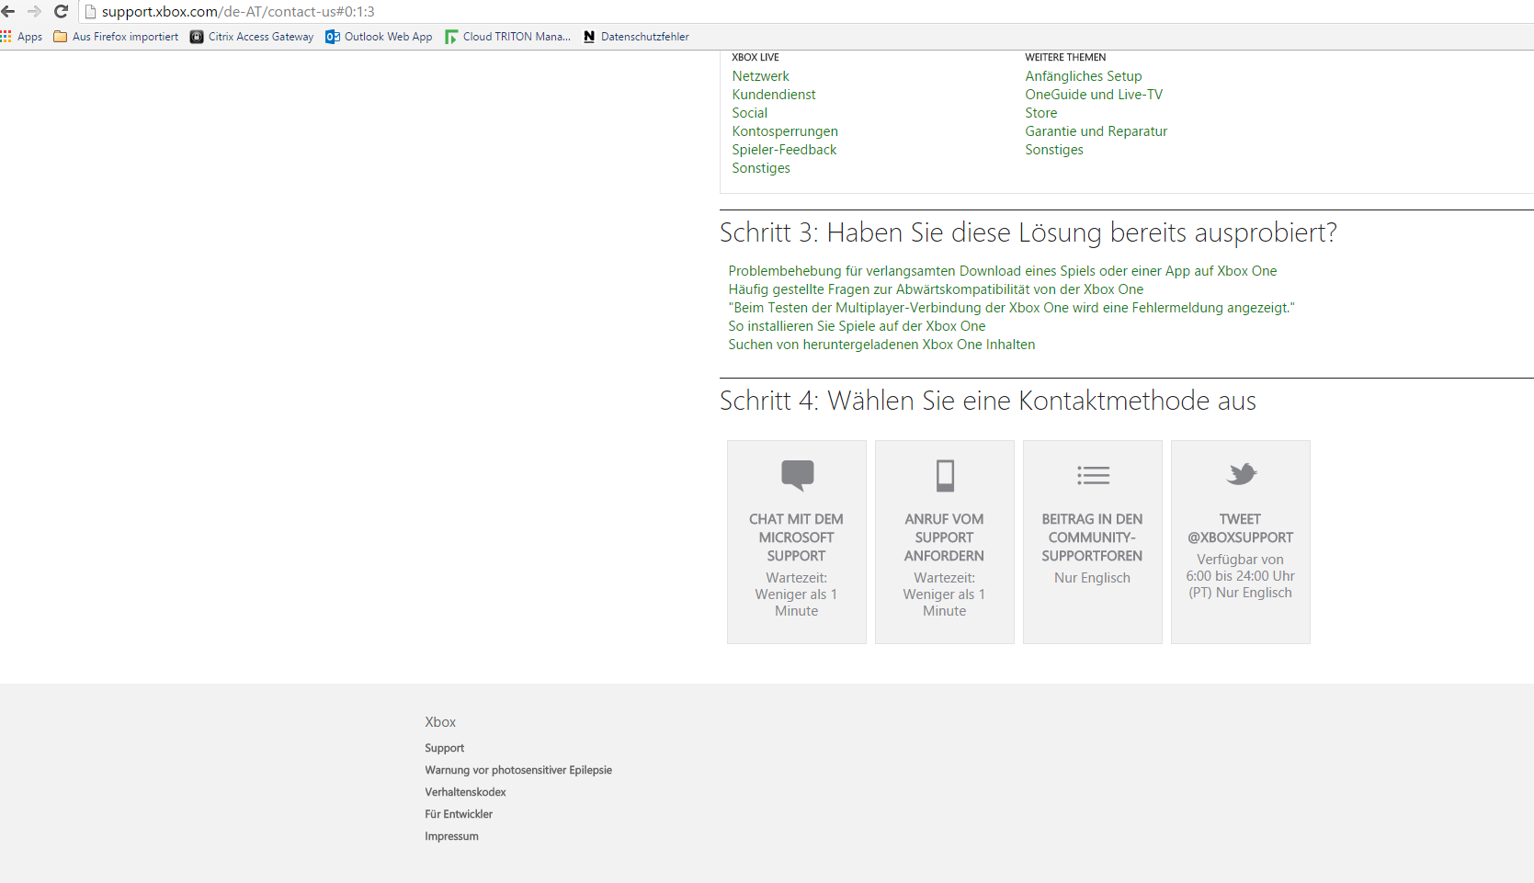Click the list icon for community forums

1093,475
